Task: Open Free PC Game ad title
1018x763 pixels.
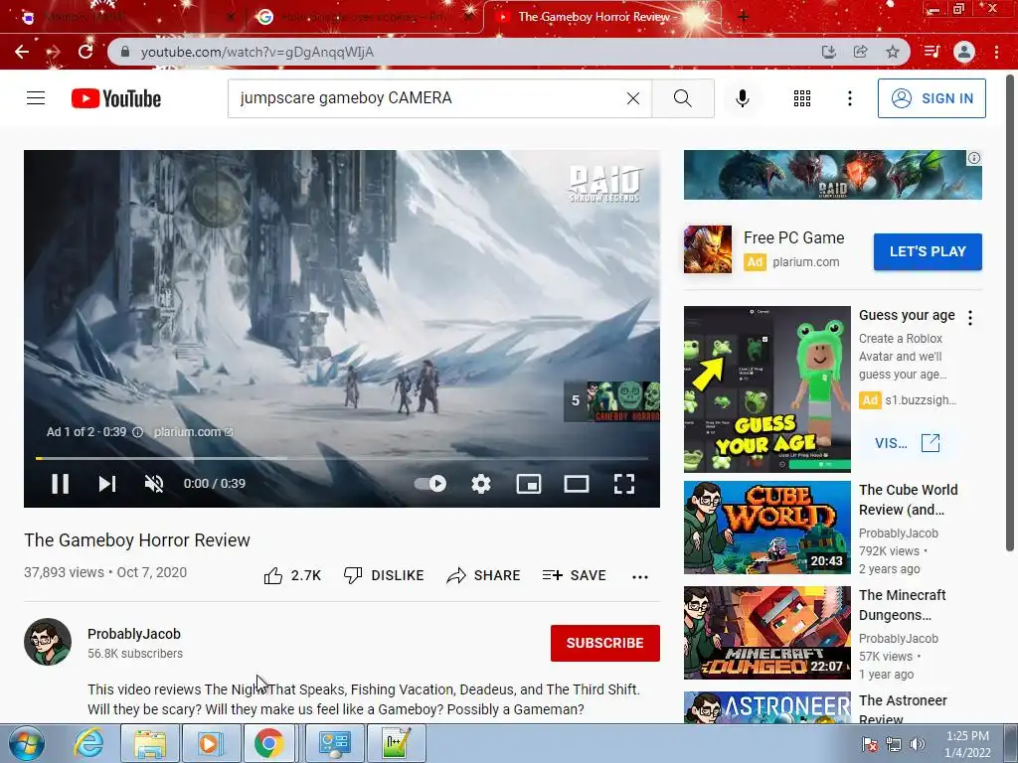Action: pos(794,238)
